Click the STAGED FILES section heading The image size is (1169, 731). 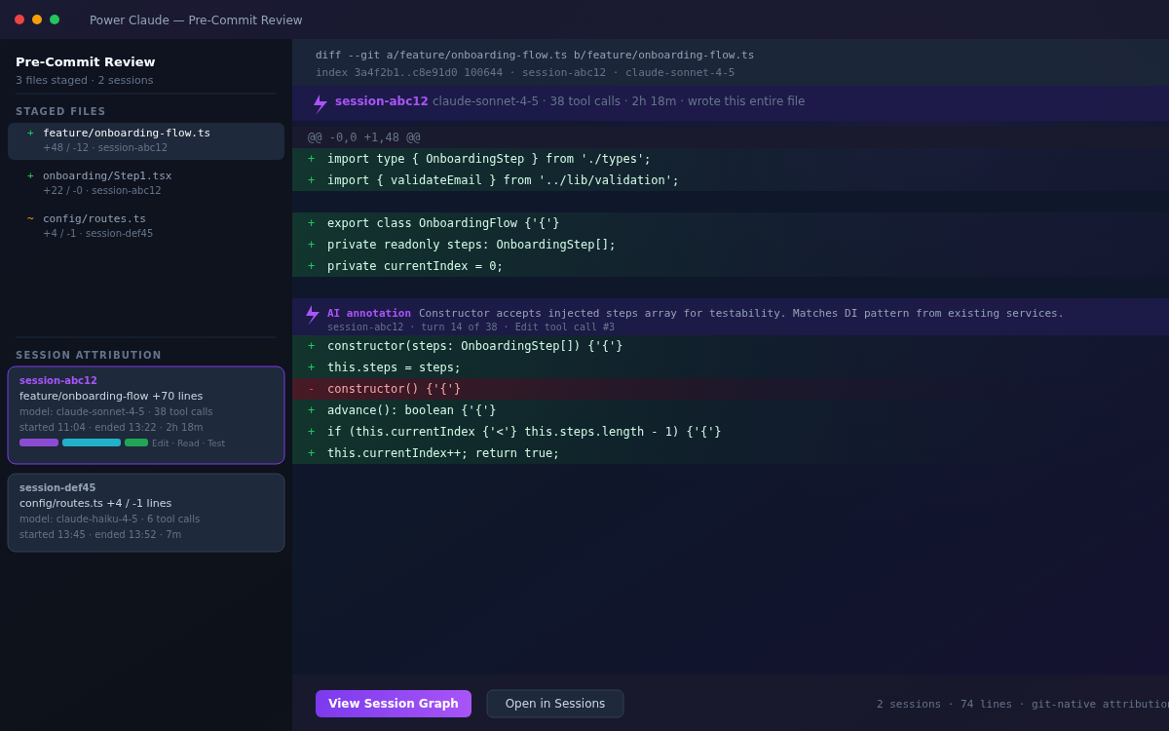[x=60, y=112]
